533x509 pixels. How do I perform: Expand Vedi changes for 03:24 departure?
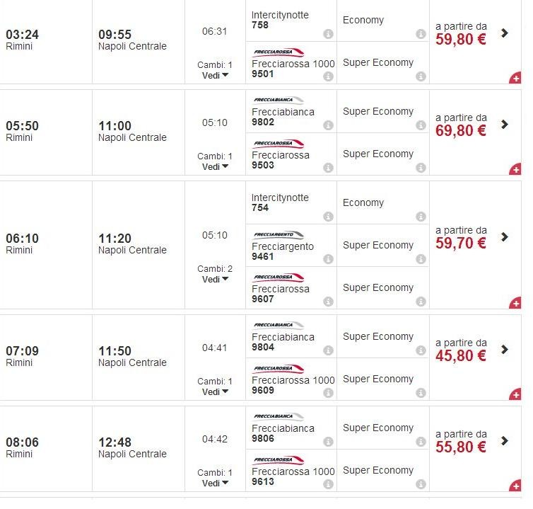pos(215,75)
